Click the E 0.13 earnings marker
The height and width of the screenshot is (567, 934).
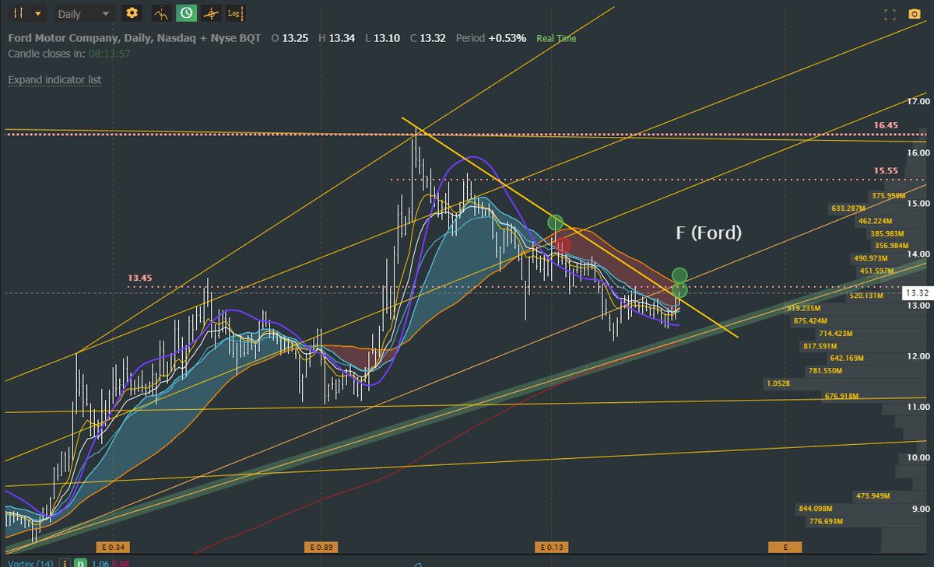coord(552,547)
